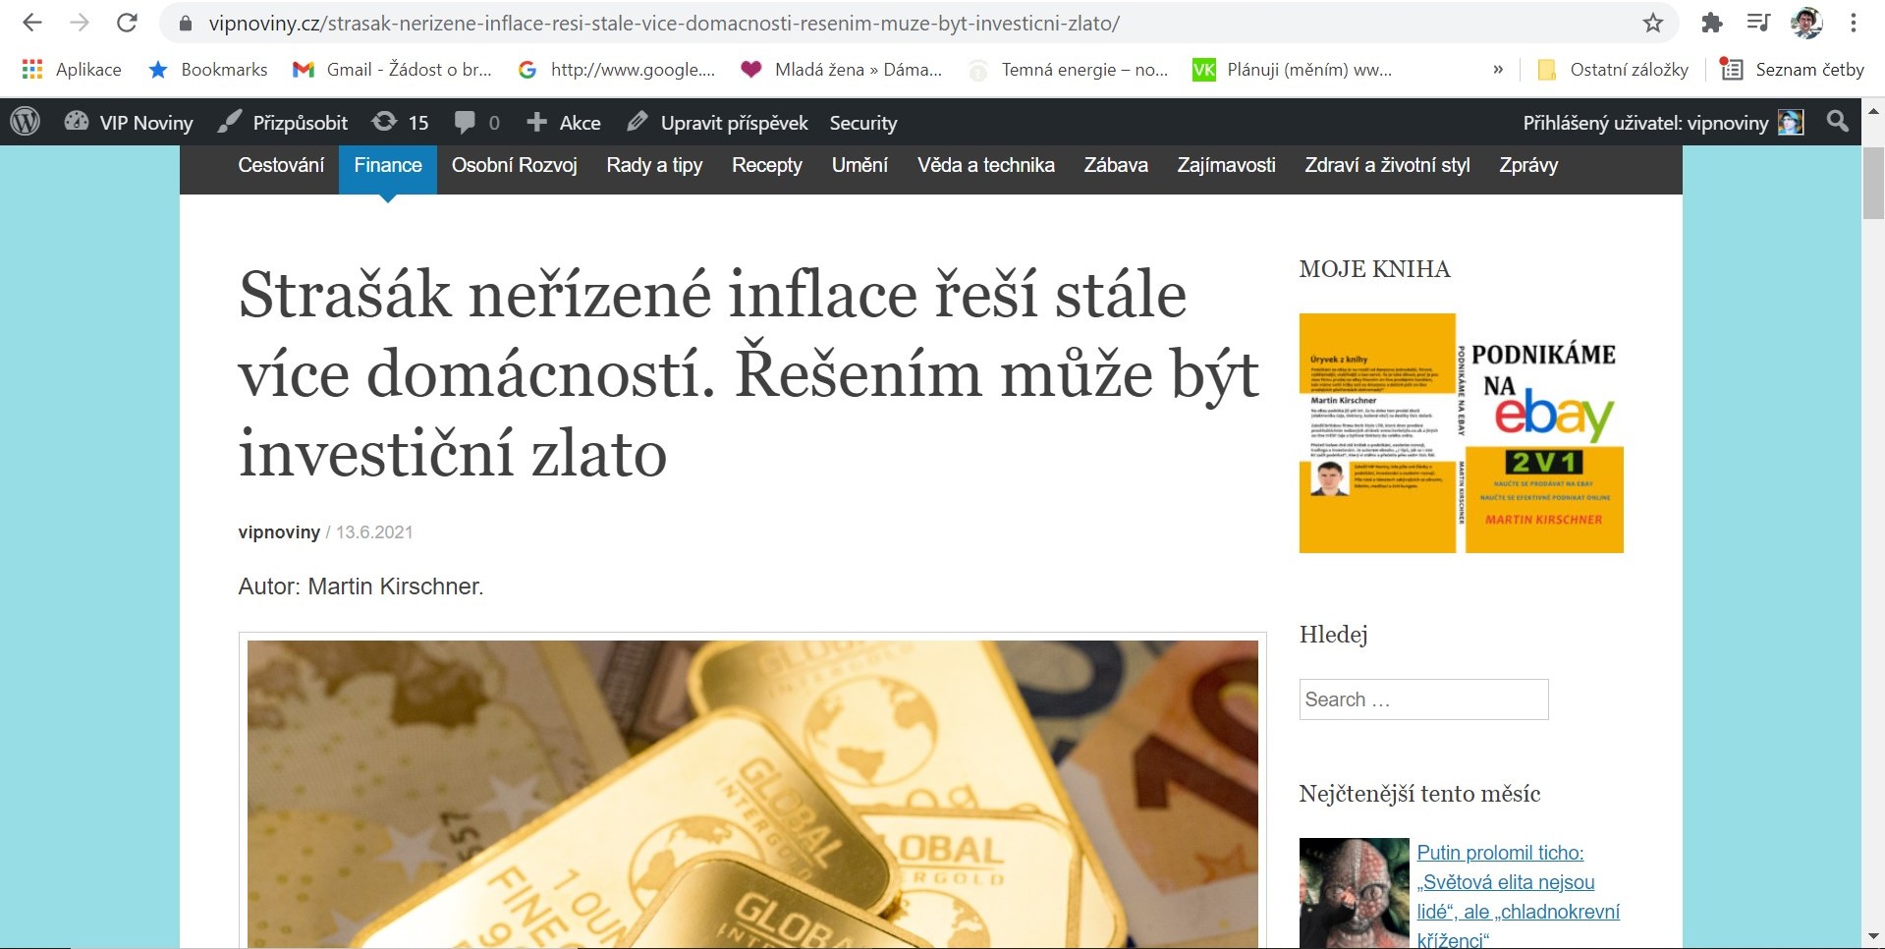Click the article headline about inflace
This screenshot has width=1885, height=949.
coord(748,374)
